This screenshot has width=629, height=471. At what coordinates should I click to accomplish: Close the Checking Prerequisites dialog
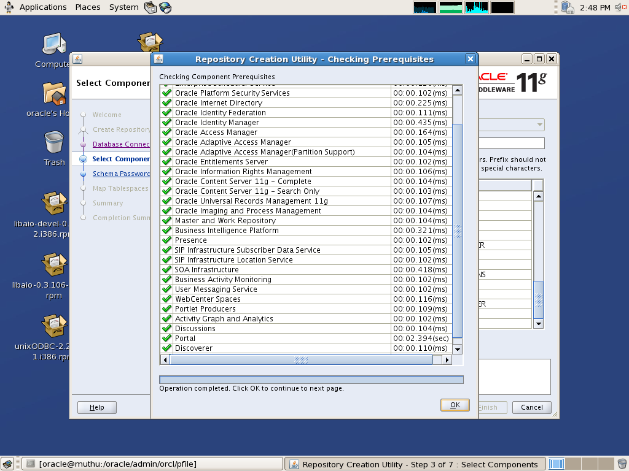(x=471, y=59)
